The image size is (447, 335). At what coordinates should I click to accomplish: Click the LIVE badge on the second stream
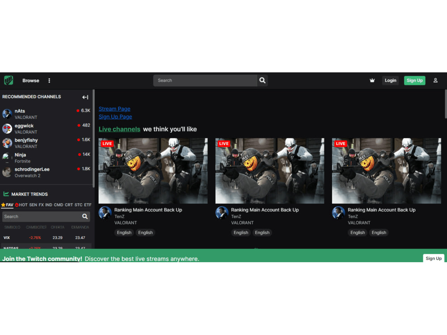(224, 143)
